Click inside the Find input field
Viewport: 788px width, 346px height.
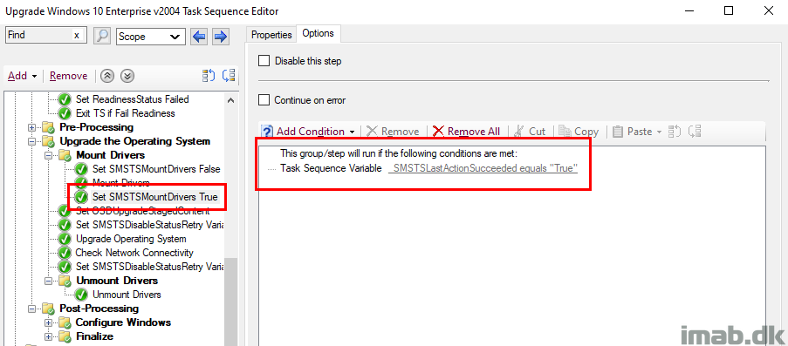tap(39, 35)
